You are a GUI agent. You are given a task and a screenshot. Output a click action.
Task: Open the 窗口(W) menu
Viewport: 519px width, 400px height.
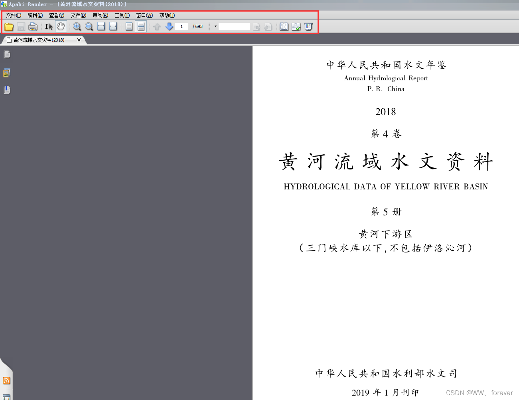[x=144, y=15]
